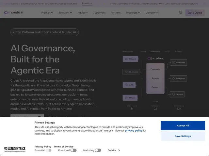This screenshot has width=209, height=156.
Task: Click the Save Settings button
Action: (183, 136)
